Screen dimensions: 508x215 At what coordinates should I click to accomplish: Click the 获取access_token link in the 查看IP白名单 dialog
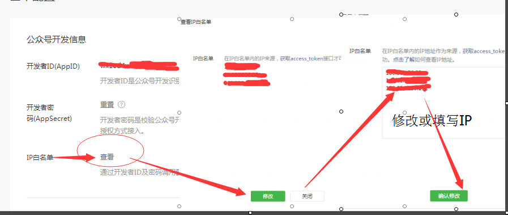(301, 58)
